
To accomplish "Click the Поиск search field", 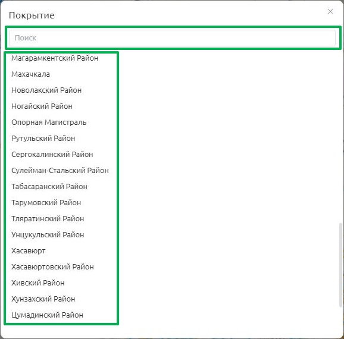I will click(x=172, y=37).
